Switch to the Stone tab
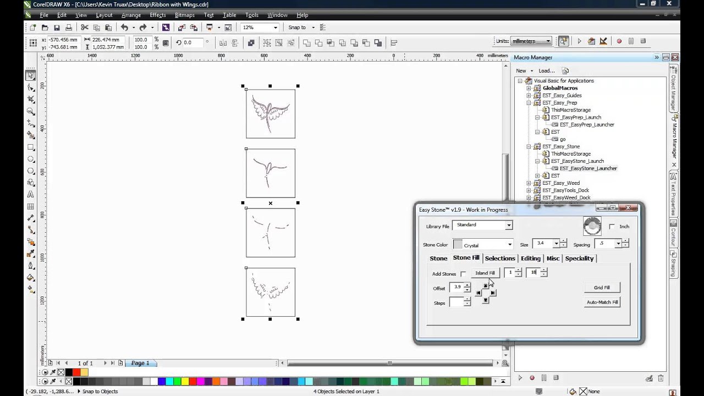704x396 pixels. pos(438,258)
